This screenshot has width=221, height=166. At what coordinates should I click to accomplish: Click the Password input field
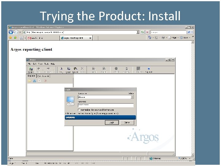click(x=106, y=105)
